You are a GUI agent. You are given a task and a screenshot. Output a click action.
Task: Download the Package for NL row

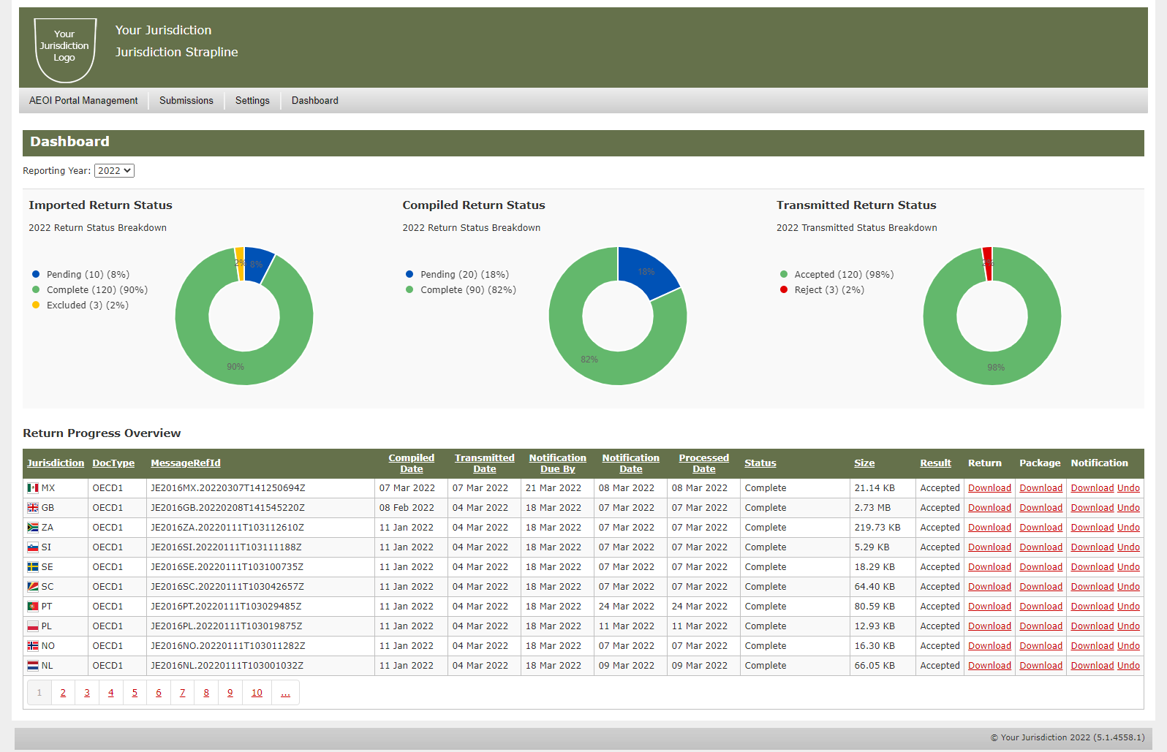(x=1041, y=666)
